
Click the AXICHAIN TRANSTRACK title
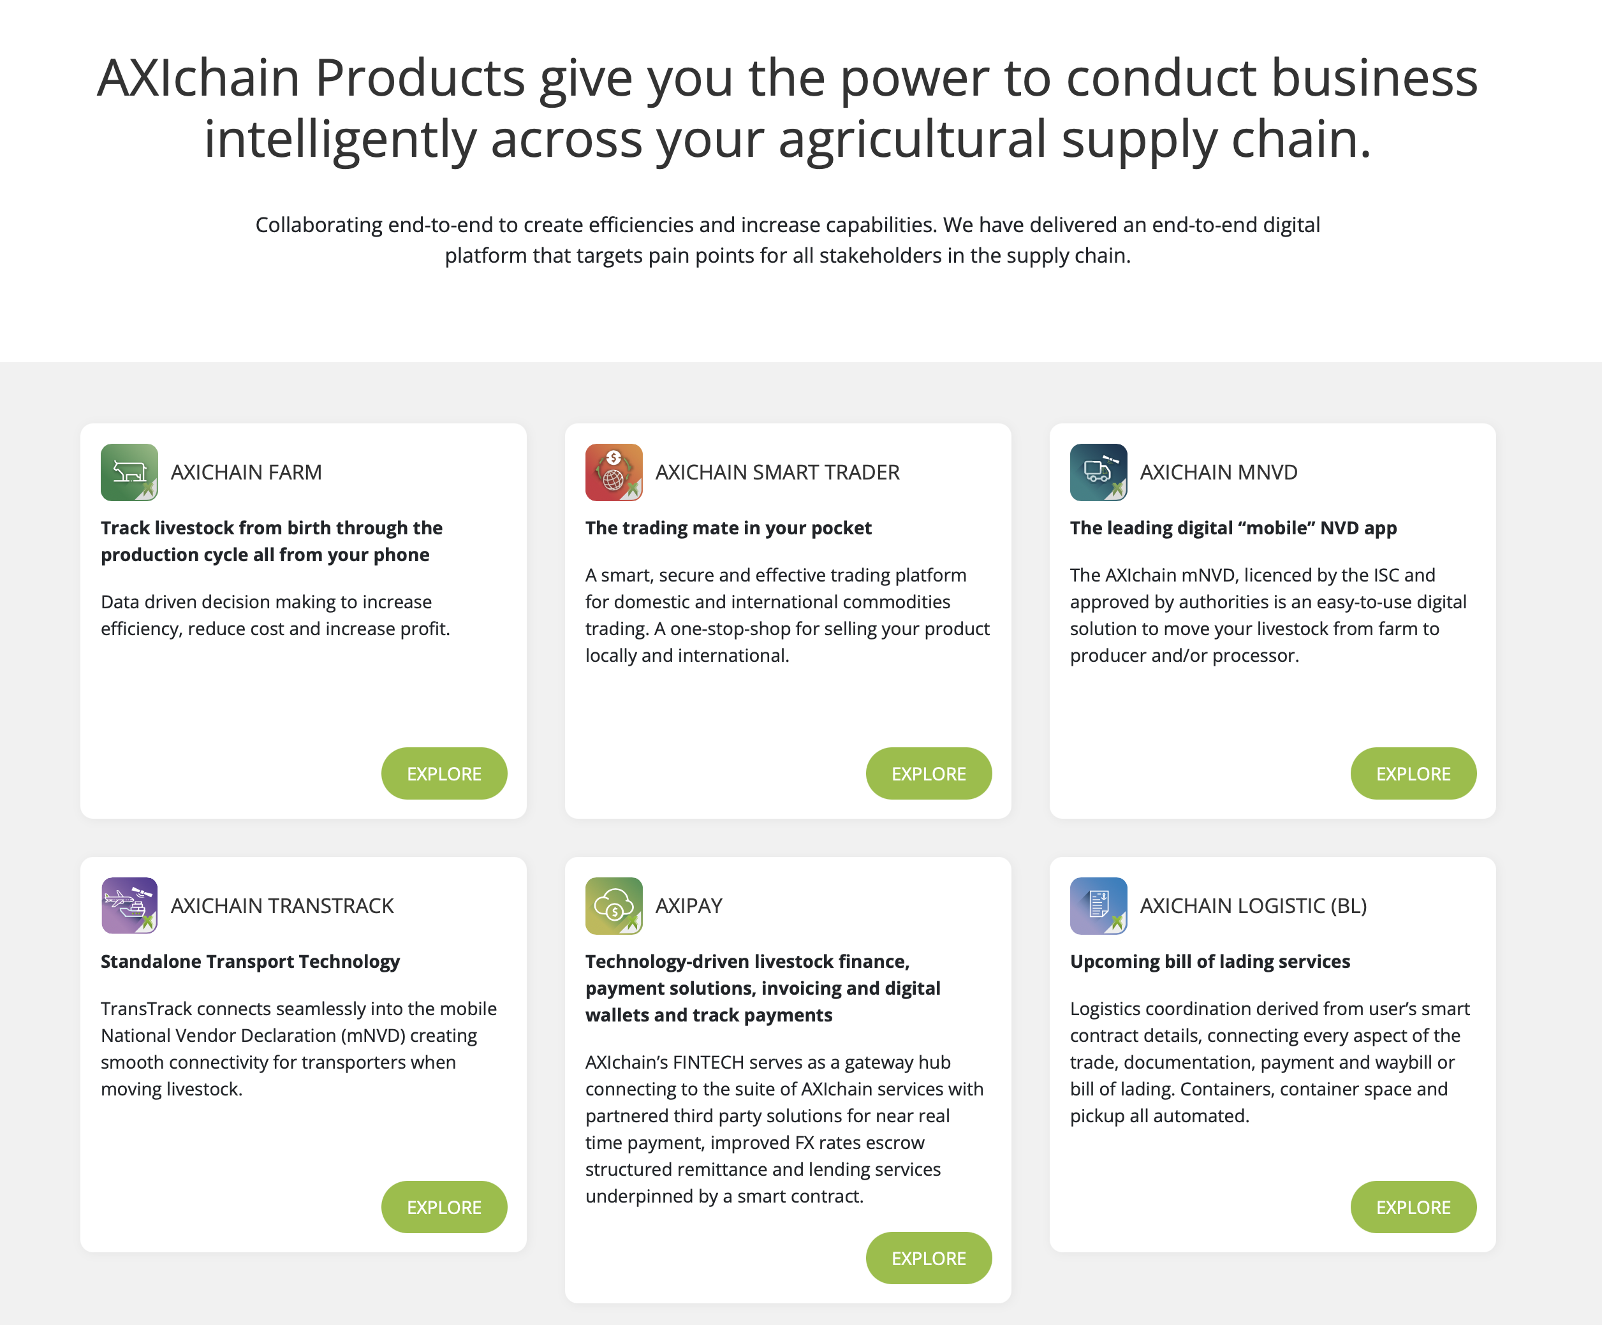pyautogui.click(x=283, y=905)
